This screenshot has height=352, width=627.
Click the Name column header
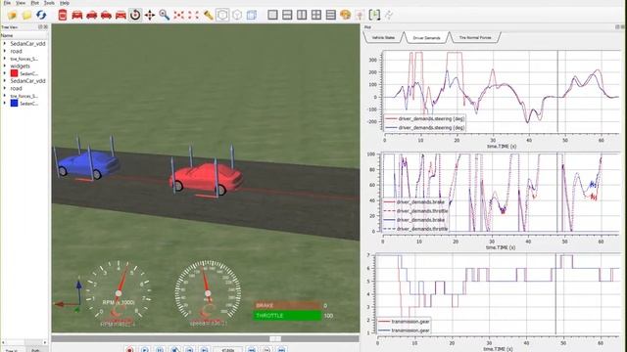pos(24,35)
